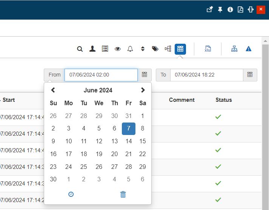Select June 1 in calendar
Image resolution: width=269 pixels, height=210 pixels.
[143, 116]
